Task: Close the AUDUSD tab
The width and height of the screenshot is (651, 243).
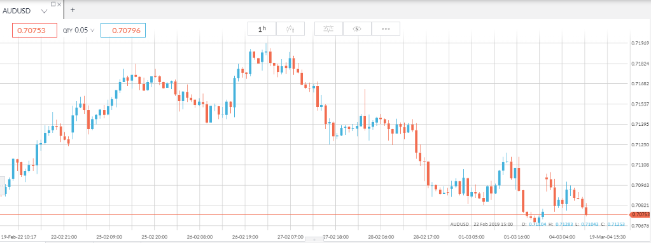Action: click(x=59, y=4)
